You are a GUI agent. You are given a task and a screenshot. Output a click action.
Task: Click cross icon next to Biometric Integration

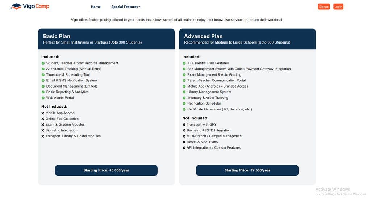[x=43, y=131]
